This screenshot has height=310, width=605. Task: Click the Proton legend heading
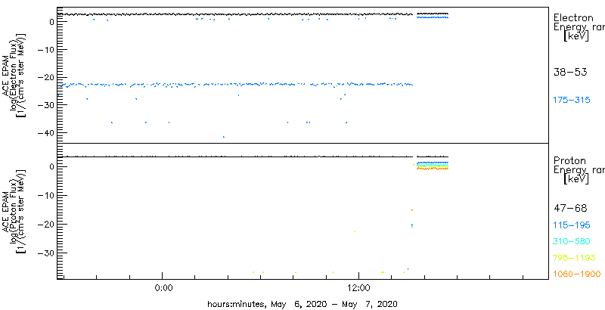click(x=569, y=160)
